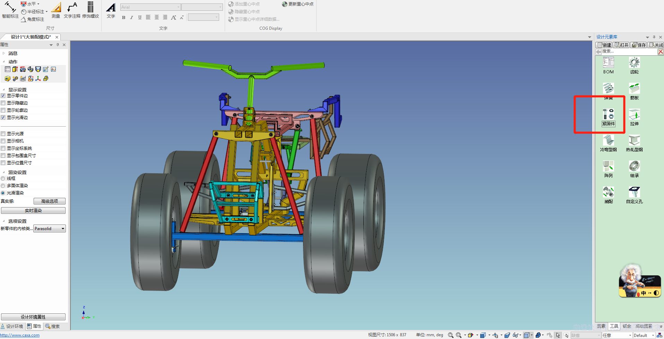Image resolution: width=664 pixels, height=339 pixels.
Task: Select 多面体渲染 radio option
Action: [x=3, y=186]
